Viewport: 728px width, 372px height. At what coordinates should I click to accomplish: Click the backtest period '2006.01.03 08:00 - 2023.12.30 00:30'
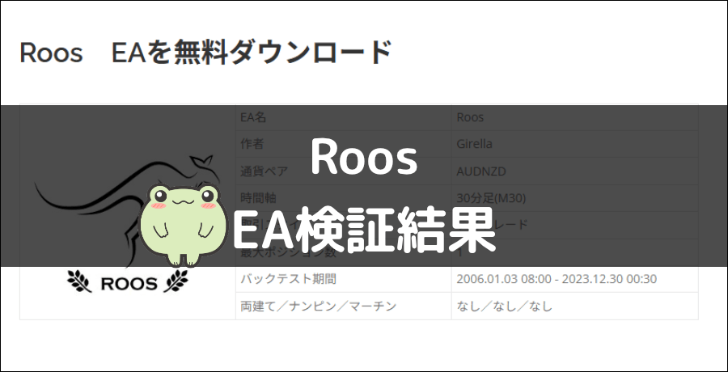pos(557,279)
